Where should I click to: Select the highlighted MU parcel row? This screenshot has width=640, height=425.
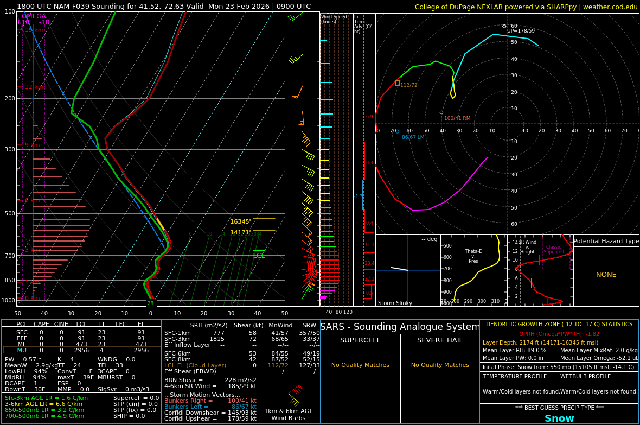tap(82, 350)
